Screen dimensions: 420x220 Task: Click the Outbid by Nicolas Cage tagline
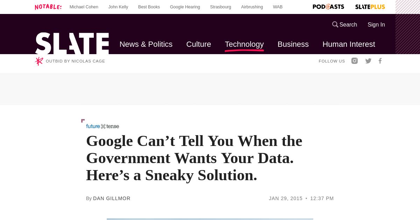point(75,61)
